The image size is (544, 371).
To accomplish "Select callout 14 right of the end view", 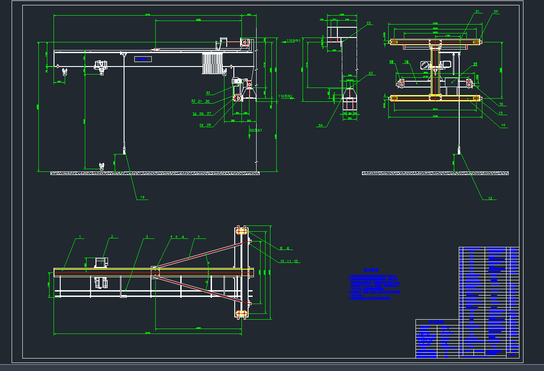I will tap(503, 125).
